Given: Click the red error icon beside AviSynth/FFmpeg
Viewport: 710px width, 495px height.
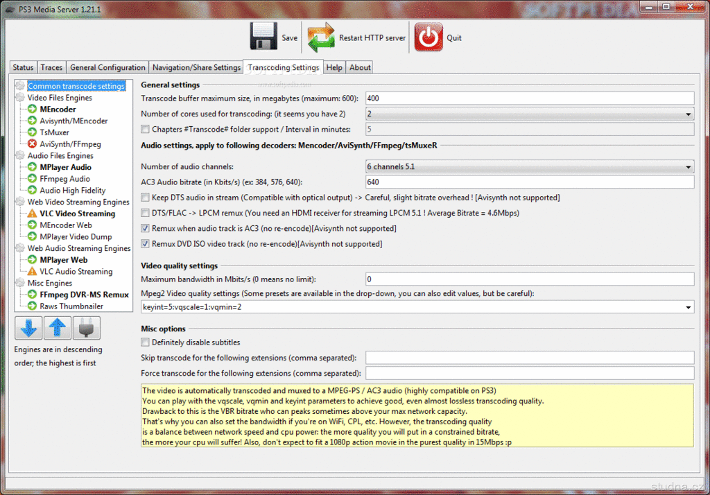Looking at the screenshot, I should tap(32, 144).
